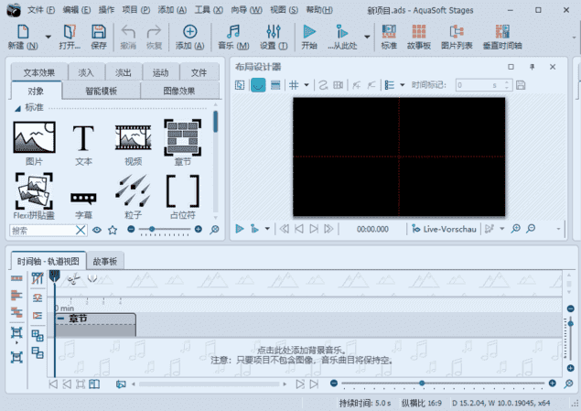Switch to 故事板 storyboard layout in toolbar
Viewport: 581px width, 411px height.
click(419, 36)
